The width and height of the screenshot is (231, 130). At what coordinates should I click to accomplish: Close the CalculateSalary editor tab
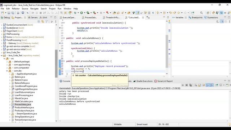pos(143,17)
